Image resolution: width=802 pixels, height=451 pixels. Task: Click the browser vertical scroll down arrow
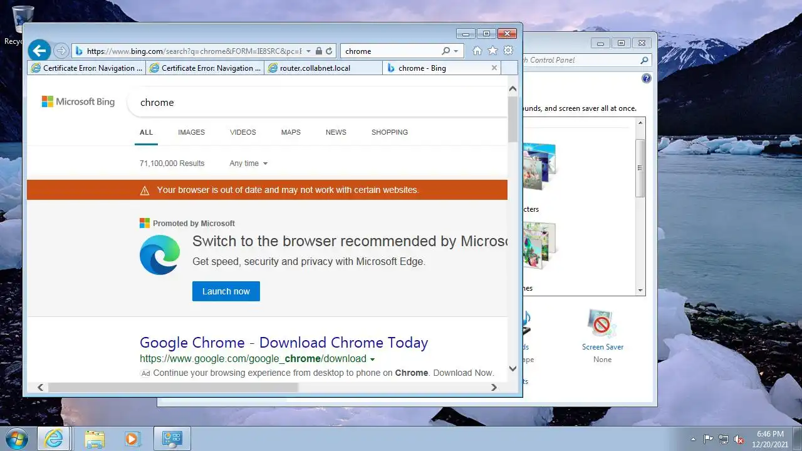click(x=513, y=368)
